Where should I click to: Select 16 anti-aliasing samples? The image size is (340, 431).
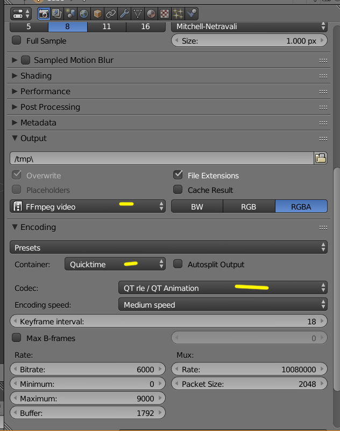point(145,25)
